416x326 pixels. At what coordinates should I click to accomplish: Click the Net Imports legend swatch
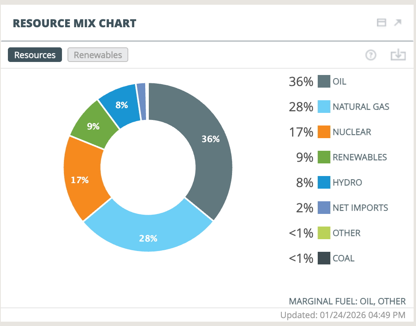324,208
